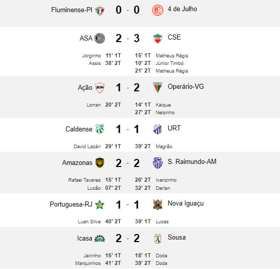
Task: Click the Fluminense-PI team crest
Action: tap(99, 11)
